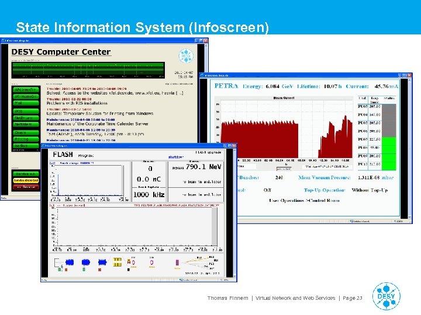
Task: Click the 'State Information System (Infoscreen)' slide title
Action: point(142,27)
